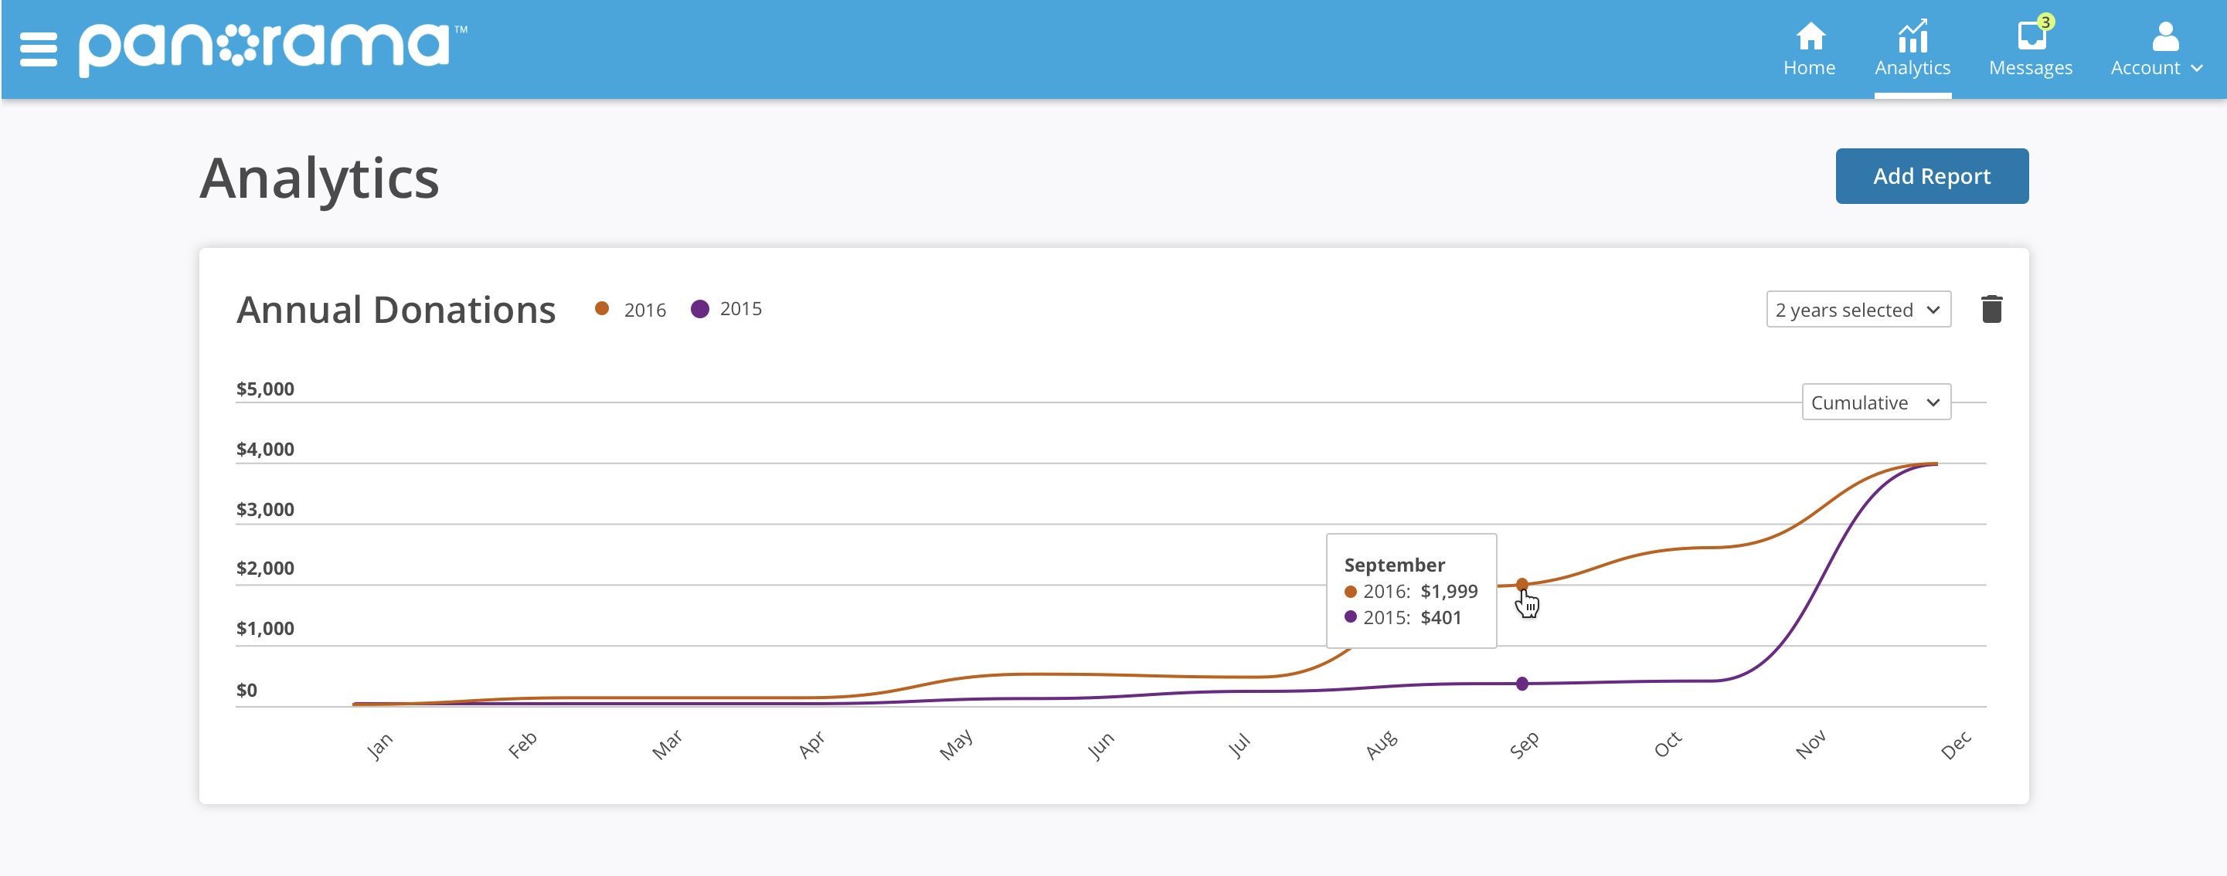Expand the Account menu
This screenshot has height=876, width=2227.
coord(2156,50)
